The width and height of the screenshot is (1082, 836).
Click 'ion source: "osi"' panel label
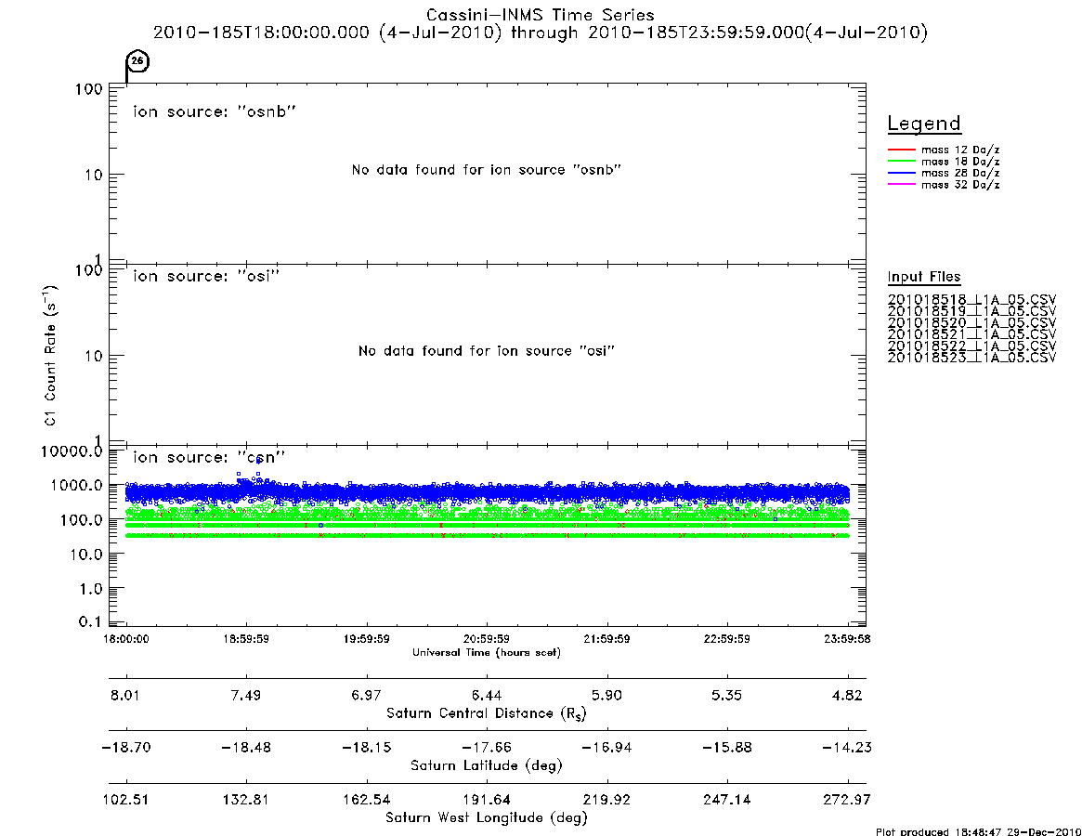tap(206, 276)
